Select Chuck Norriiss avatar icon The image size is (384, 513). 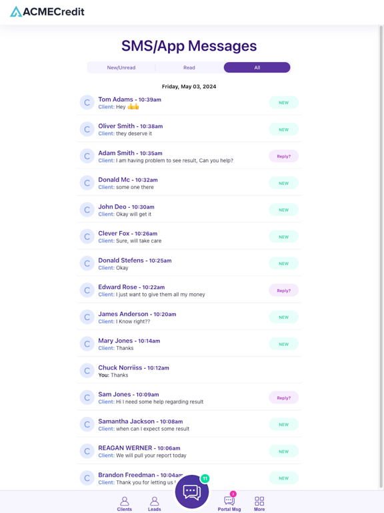(87, 371)
